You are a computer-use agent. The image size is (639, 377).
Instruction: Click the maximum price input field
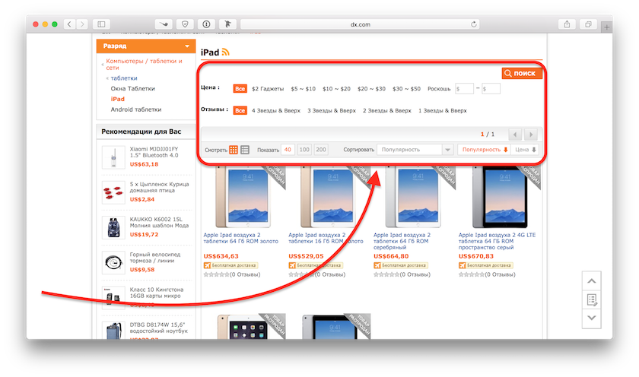tap(491, 88)
